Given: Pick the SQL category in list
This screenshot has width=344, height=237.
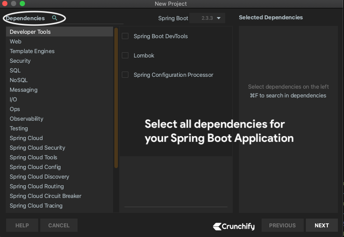Looking at the screenshot, I should pyautogui.click(x=15, y=70).
